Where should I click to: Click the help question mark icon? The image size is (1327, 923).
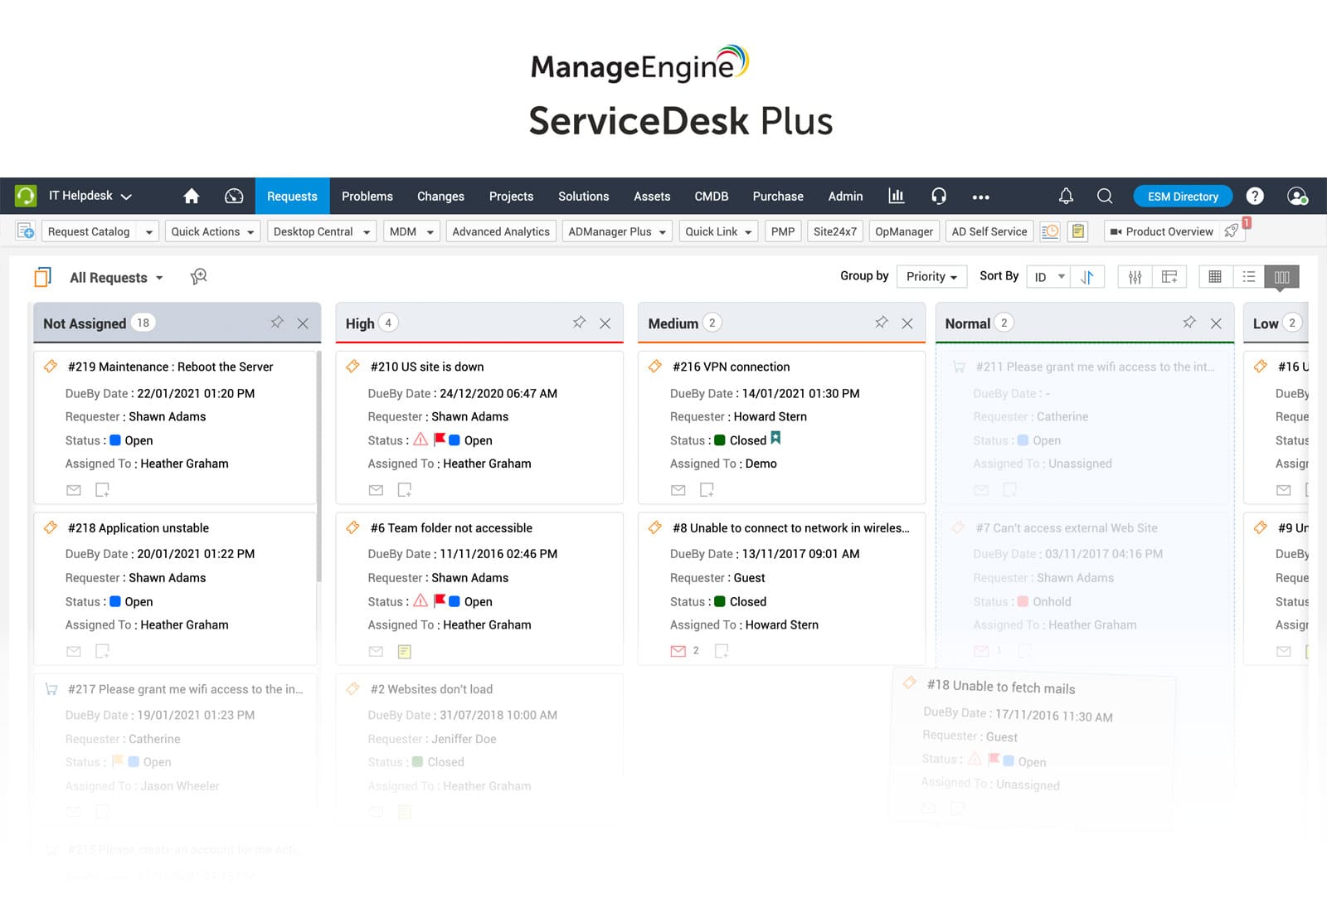(1255, 197)
